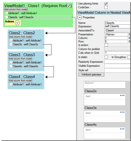Click filter icon in Class4s grid header

point(91,130)
